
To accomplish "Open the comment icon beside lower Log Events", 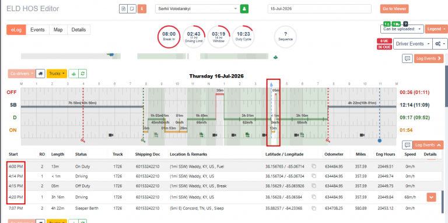I will [x=407, y=145].
